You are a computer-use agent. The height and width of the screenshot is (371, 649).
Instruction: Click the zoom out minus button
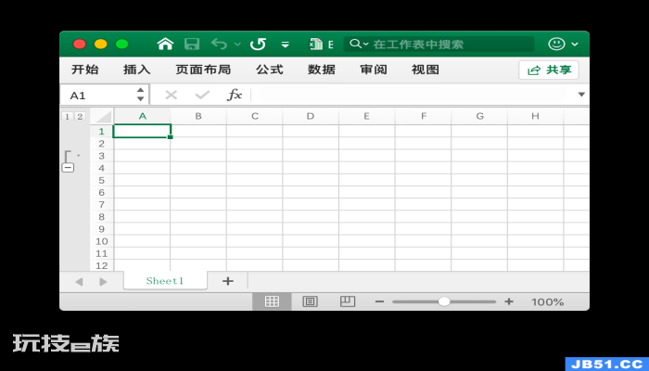tap(379, 301)
